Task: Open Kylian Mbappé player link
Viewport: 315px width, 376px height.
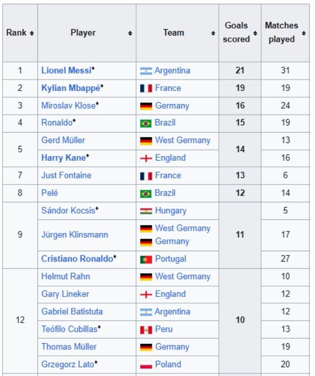Action: click(x=71, y=88)
